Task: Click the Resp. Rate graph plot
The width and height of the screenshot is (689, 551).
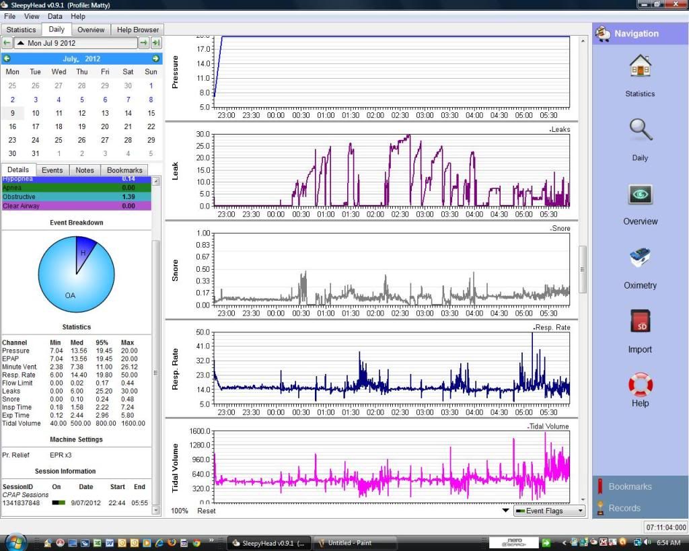Action: 392,368
